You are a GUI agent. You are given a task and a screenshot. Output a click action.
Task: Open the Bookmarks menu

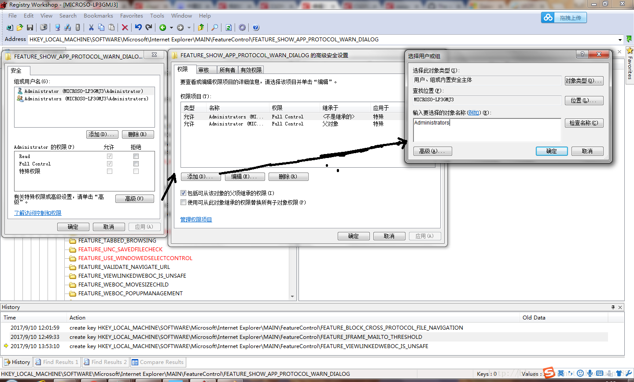pyautogui.click(x=98, y=16)
